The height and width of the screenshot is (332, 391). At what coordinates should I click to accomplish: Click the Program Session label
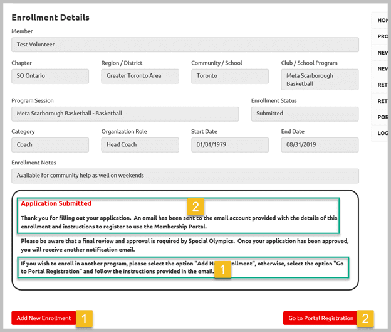(33, 100)
